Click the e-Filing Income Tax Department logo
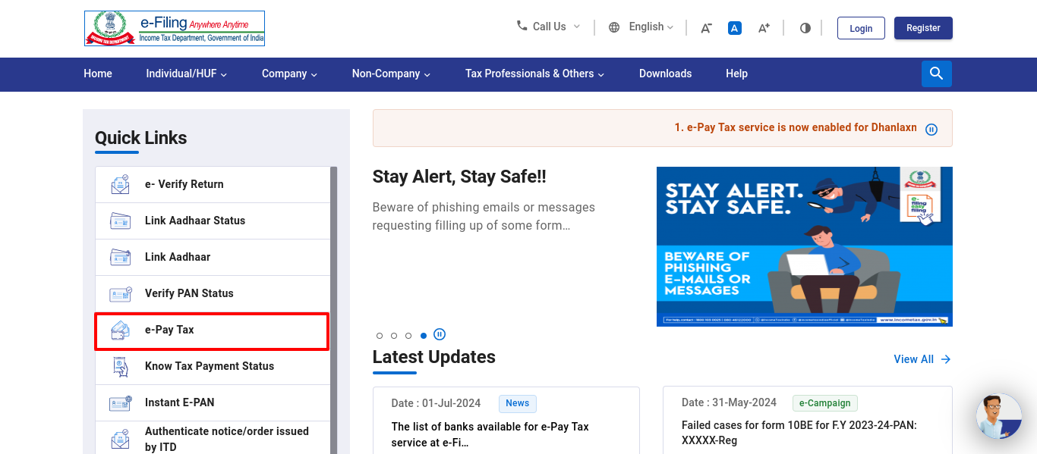This screenshot has width=1037, height=454. click(x=175, y=28)
